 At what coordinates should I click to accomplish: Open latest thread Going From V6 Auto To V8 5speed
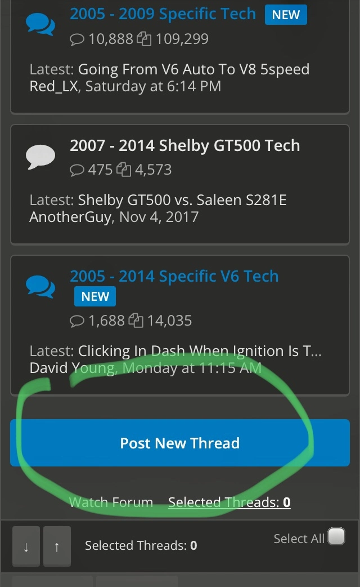pyautogui.click(x=193, y=69)
